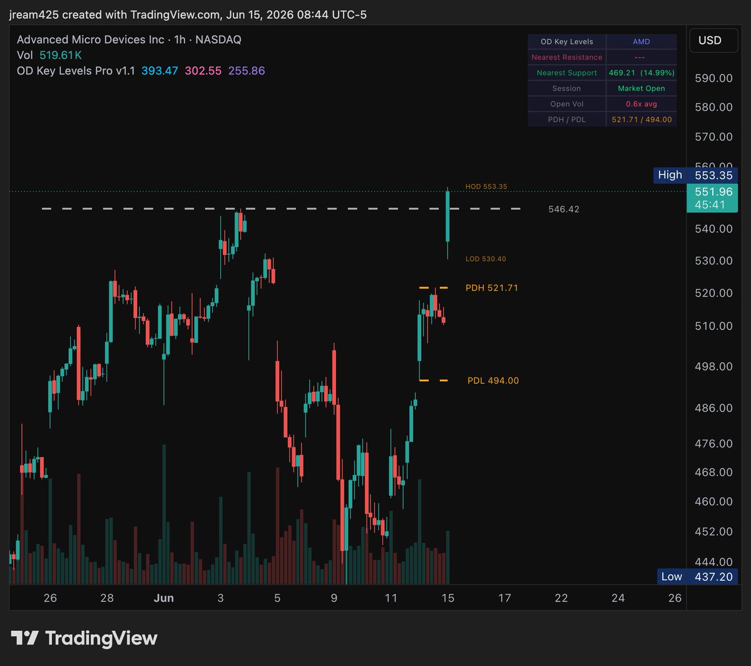The image size is (751, 666).
Task: Click the LOD 530.40 chart label
Action: [x=486, y=259]
